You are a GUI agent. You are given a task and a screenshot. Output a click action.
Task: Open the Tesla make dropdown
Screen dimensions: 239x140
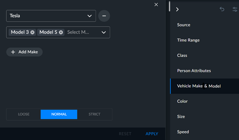pos(51,16)
